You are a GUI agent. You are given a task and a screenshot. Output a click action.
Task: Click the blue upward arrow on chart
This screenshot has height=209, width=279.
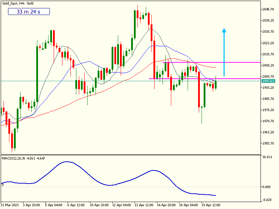click(x=224, y=52)
